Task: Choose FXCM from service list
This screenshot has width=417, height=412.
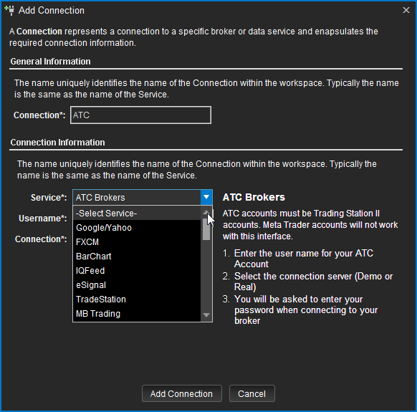Action: 137,242
